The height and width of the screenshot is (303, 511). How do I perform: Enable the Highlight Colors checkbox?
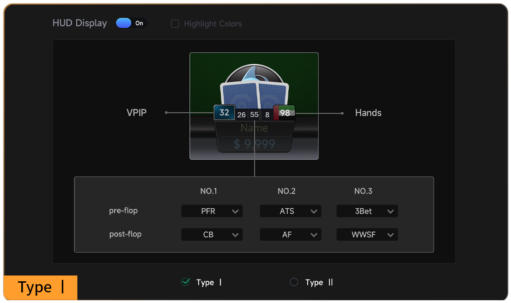[x=175, y=24]
